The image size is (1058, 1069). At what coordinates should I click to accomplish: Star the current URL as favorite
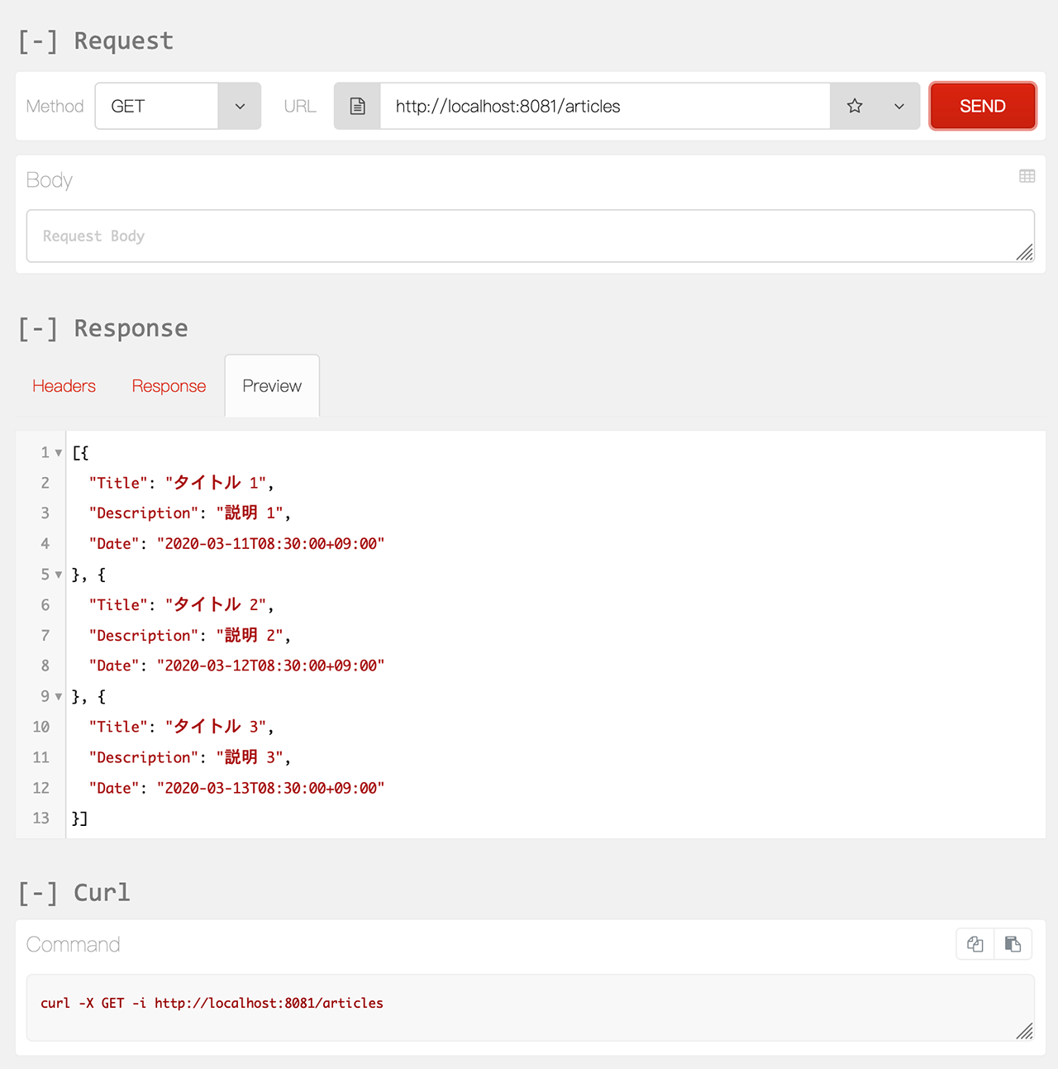click(x=855, y=107)
